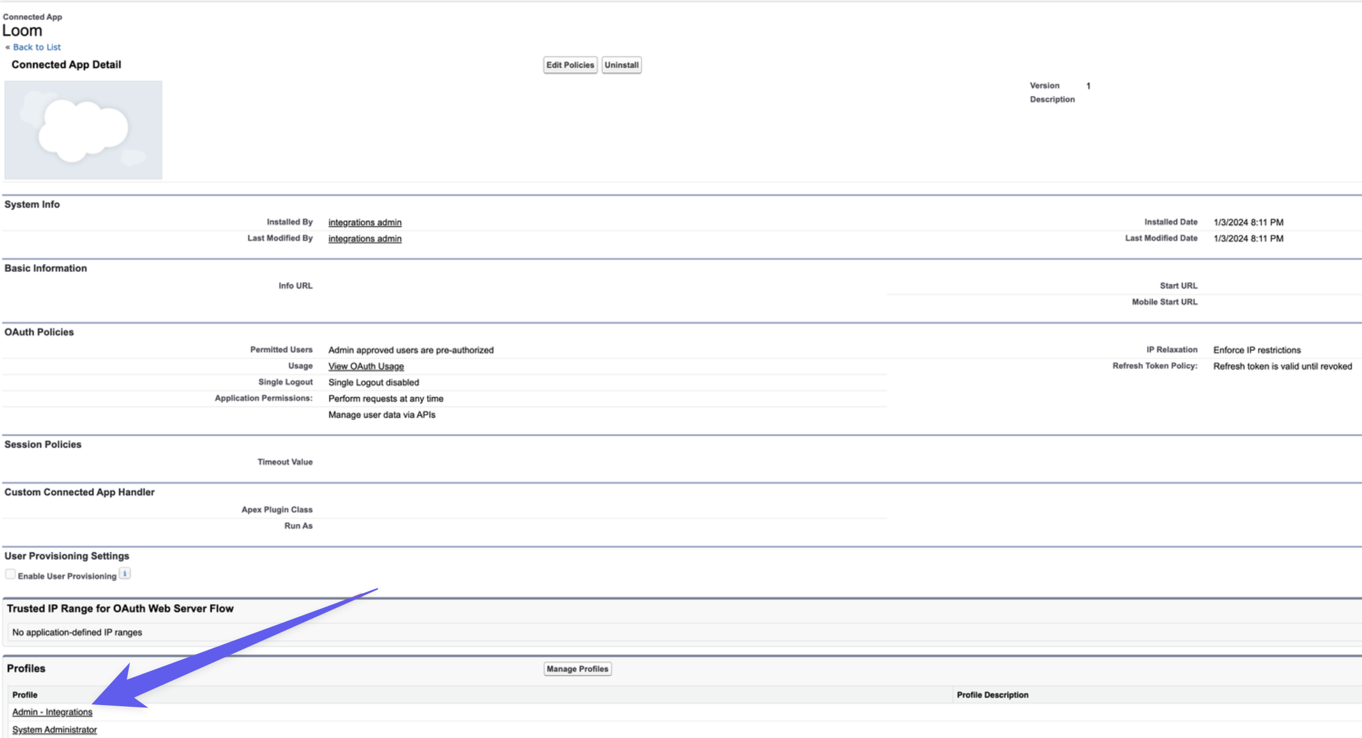Click the OAuth Policies section heading

pyautogui.click(x=38, y=332)
